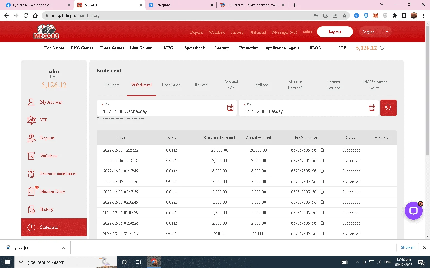Image resolution: width=430 pixels, height=268 pixels.
Task: Switch to Activity Reward tab
Action: click(333, 85)
